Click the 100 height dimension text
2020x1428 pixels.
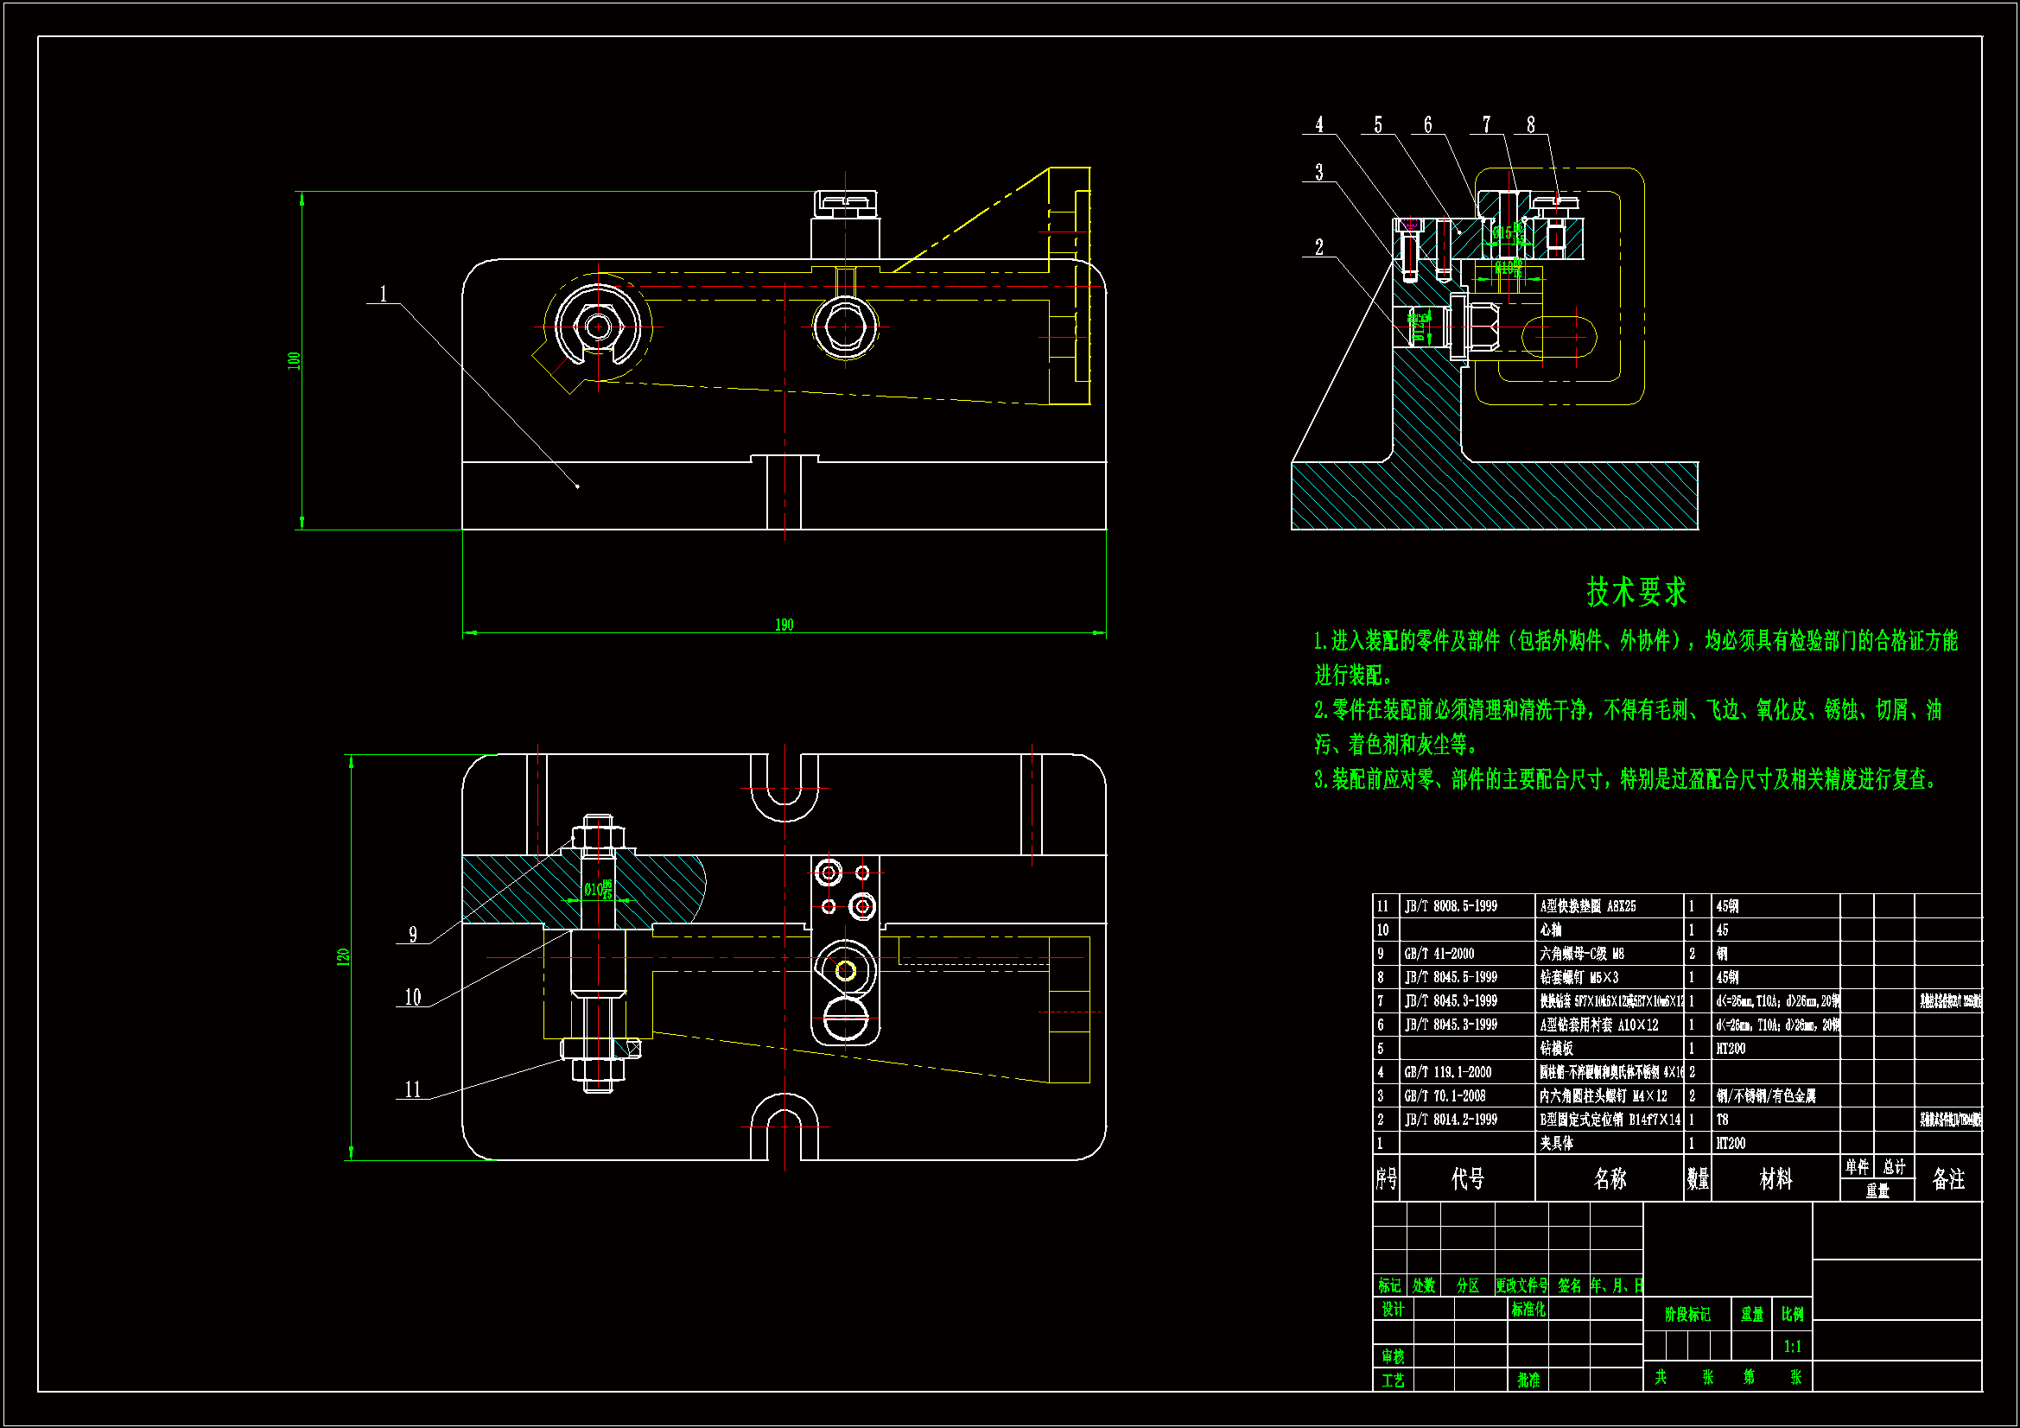click(x=294, y=360)
